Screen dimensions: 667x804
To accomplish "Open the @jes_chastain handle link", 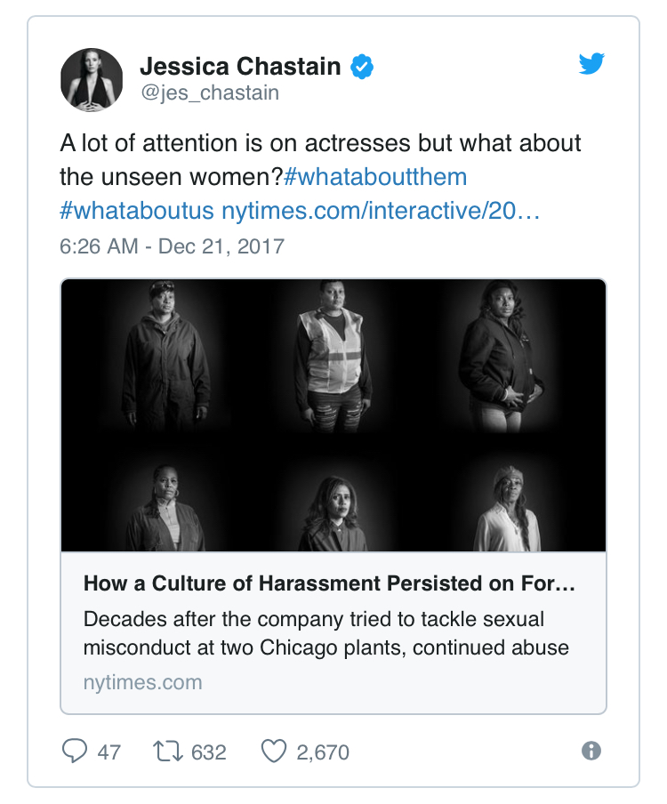I will pyautogui.click(x=210, y=92).
